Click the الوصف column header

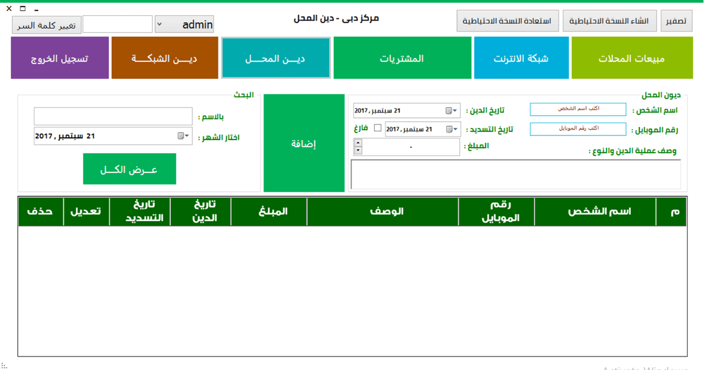point(383,212)
